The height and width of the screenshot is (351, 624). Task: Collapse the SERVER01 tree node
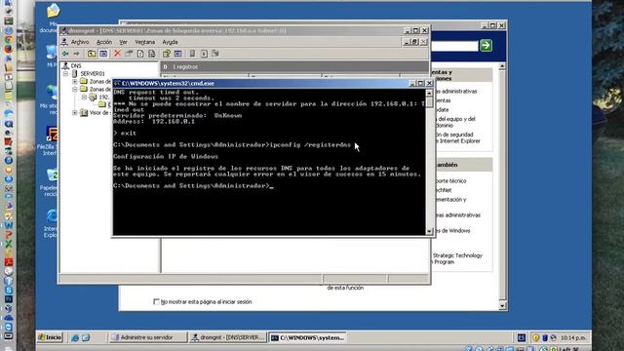(66, 74)
